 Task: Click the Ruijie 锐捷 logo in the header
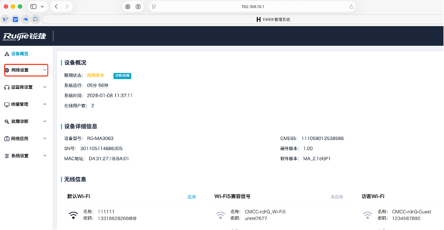[25, 36]
